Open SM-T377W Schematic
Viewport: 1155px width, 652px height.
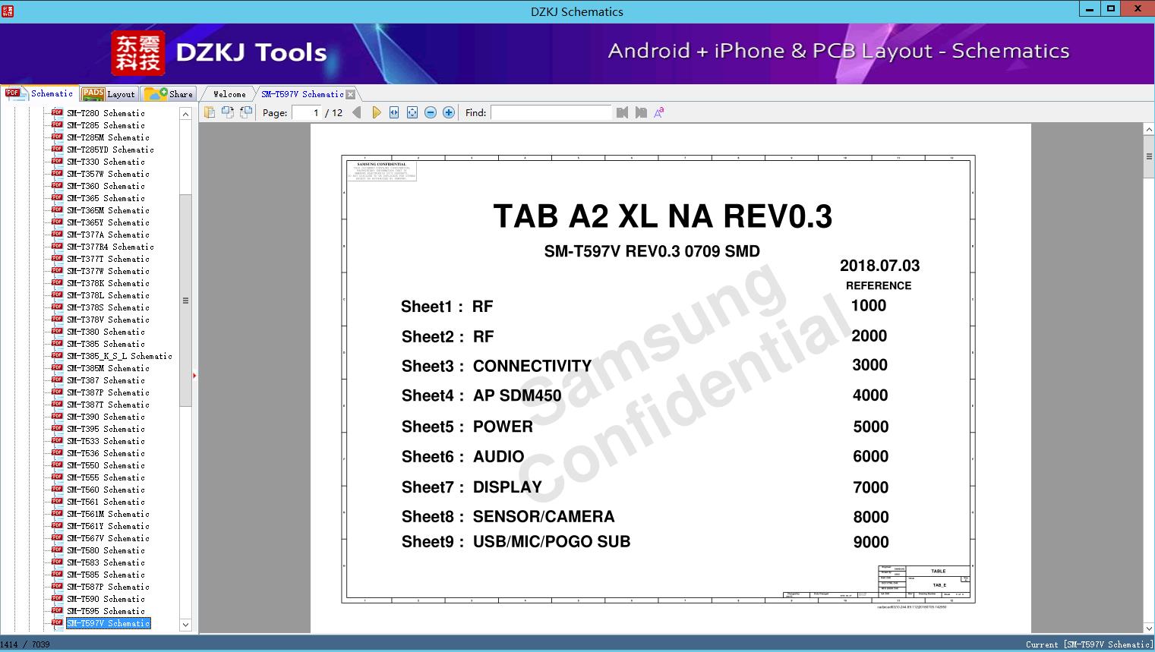tap(108, 271)
